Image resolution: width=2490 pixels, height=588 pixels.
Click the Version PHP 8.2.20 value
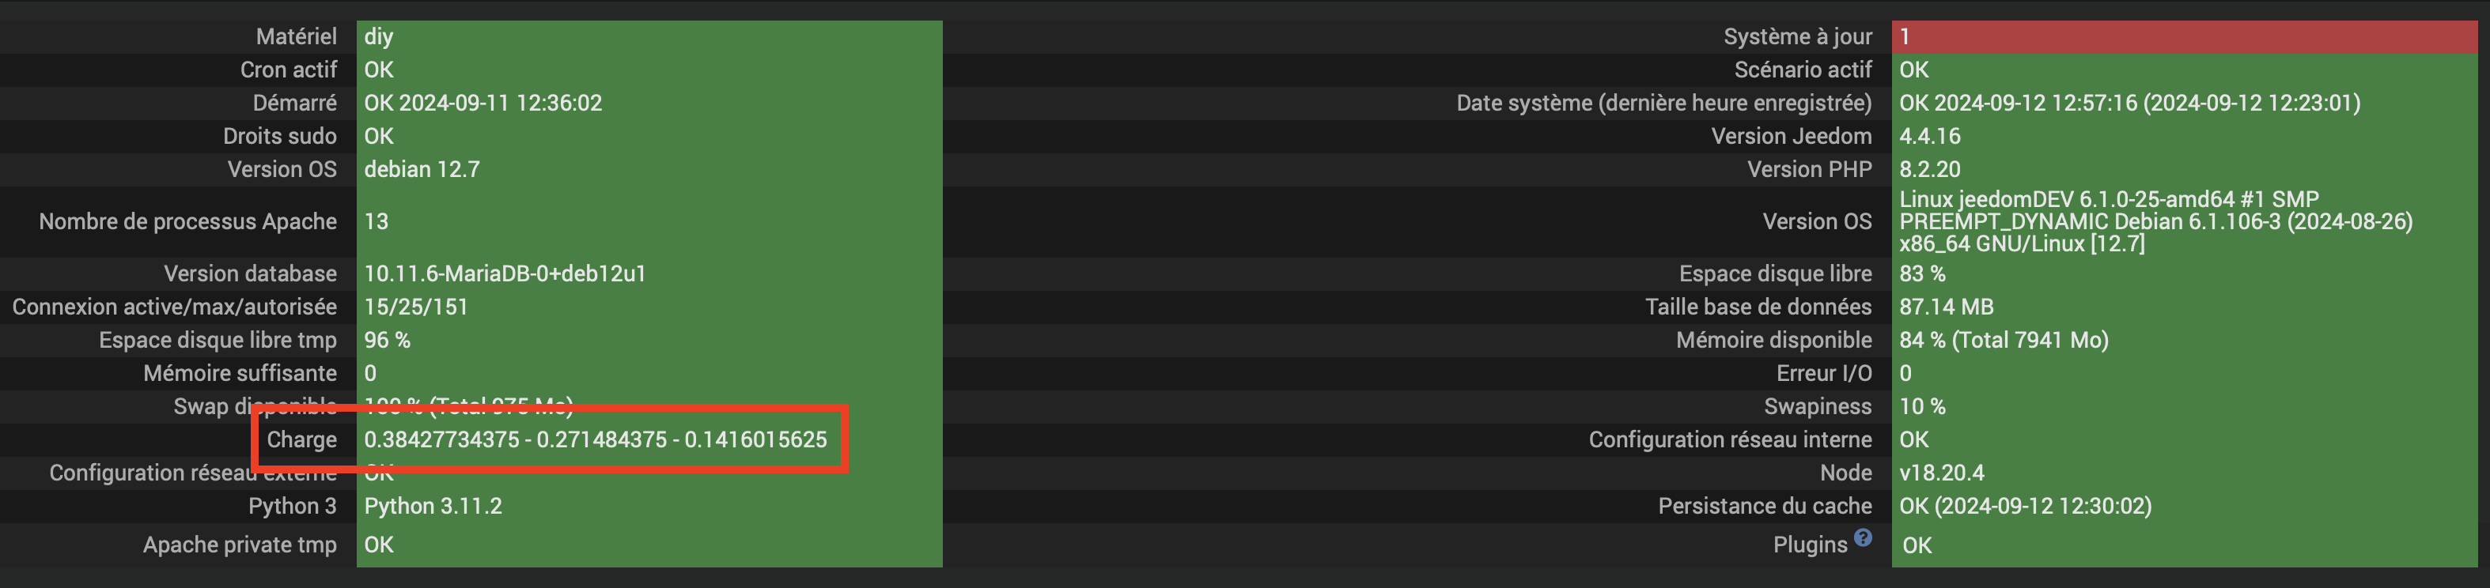pos(1929,169)
